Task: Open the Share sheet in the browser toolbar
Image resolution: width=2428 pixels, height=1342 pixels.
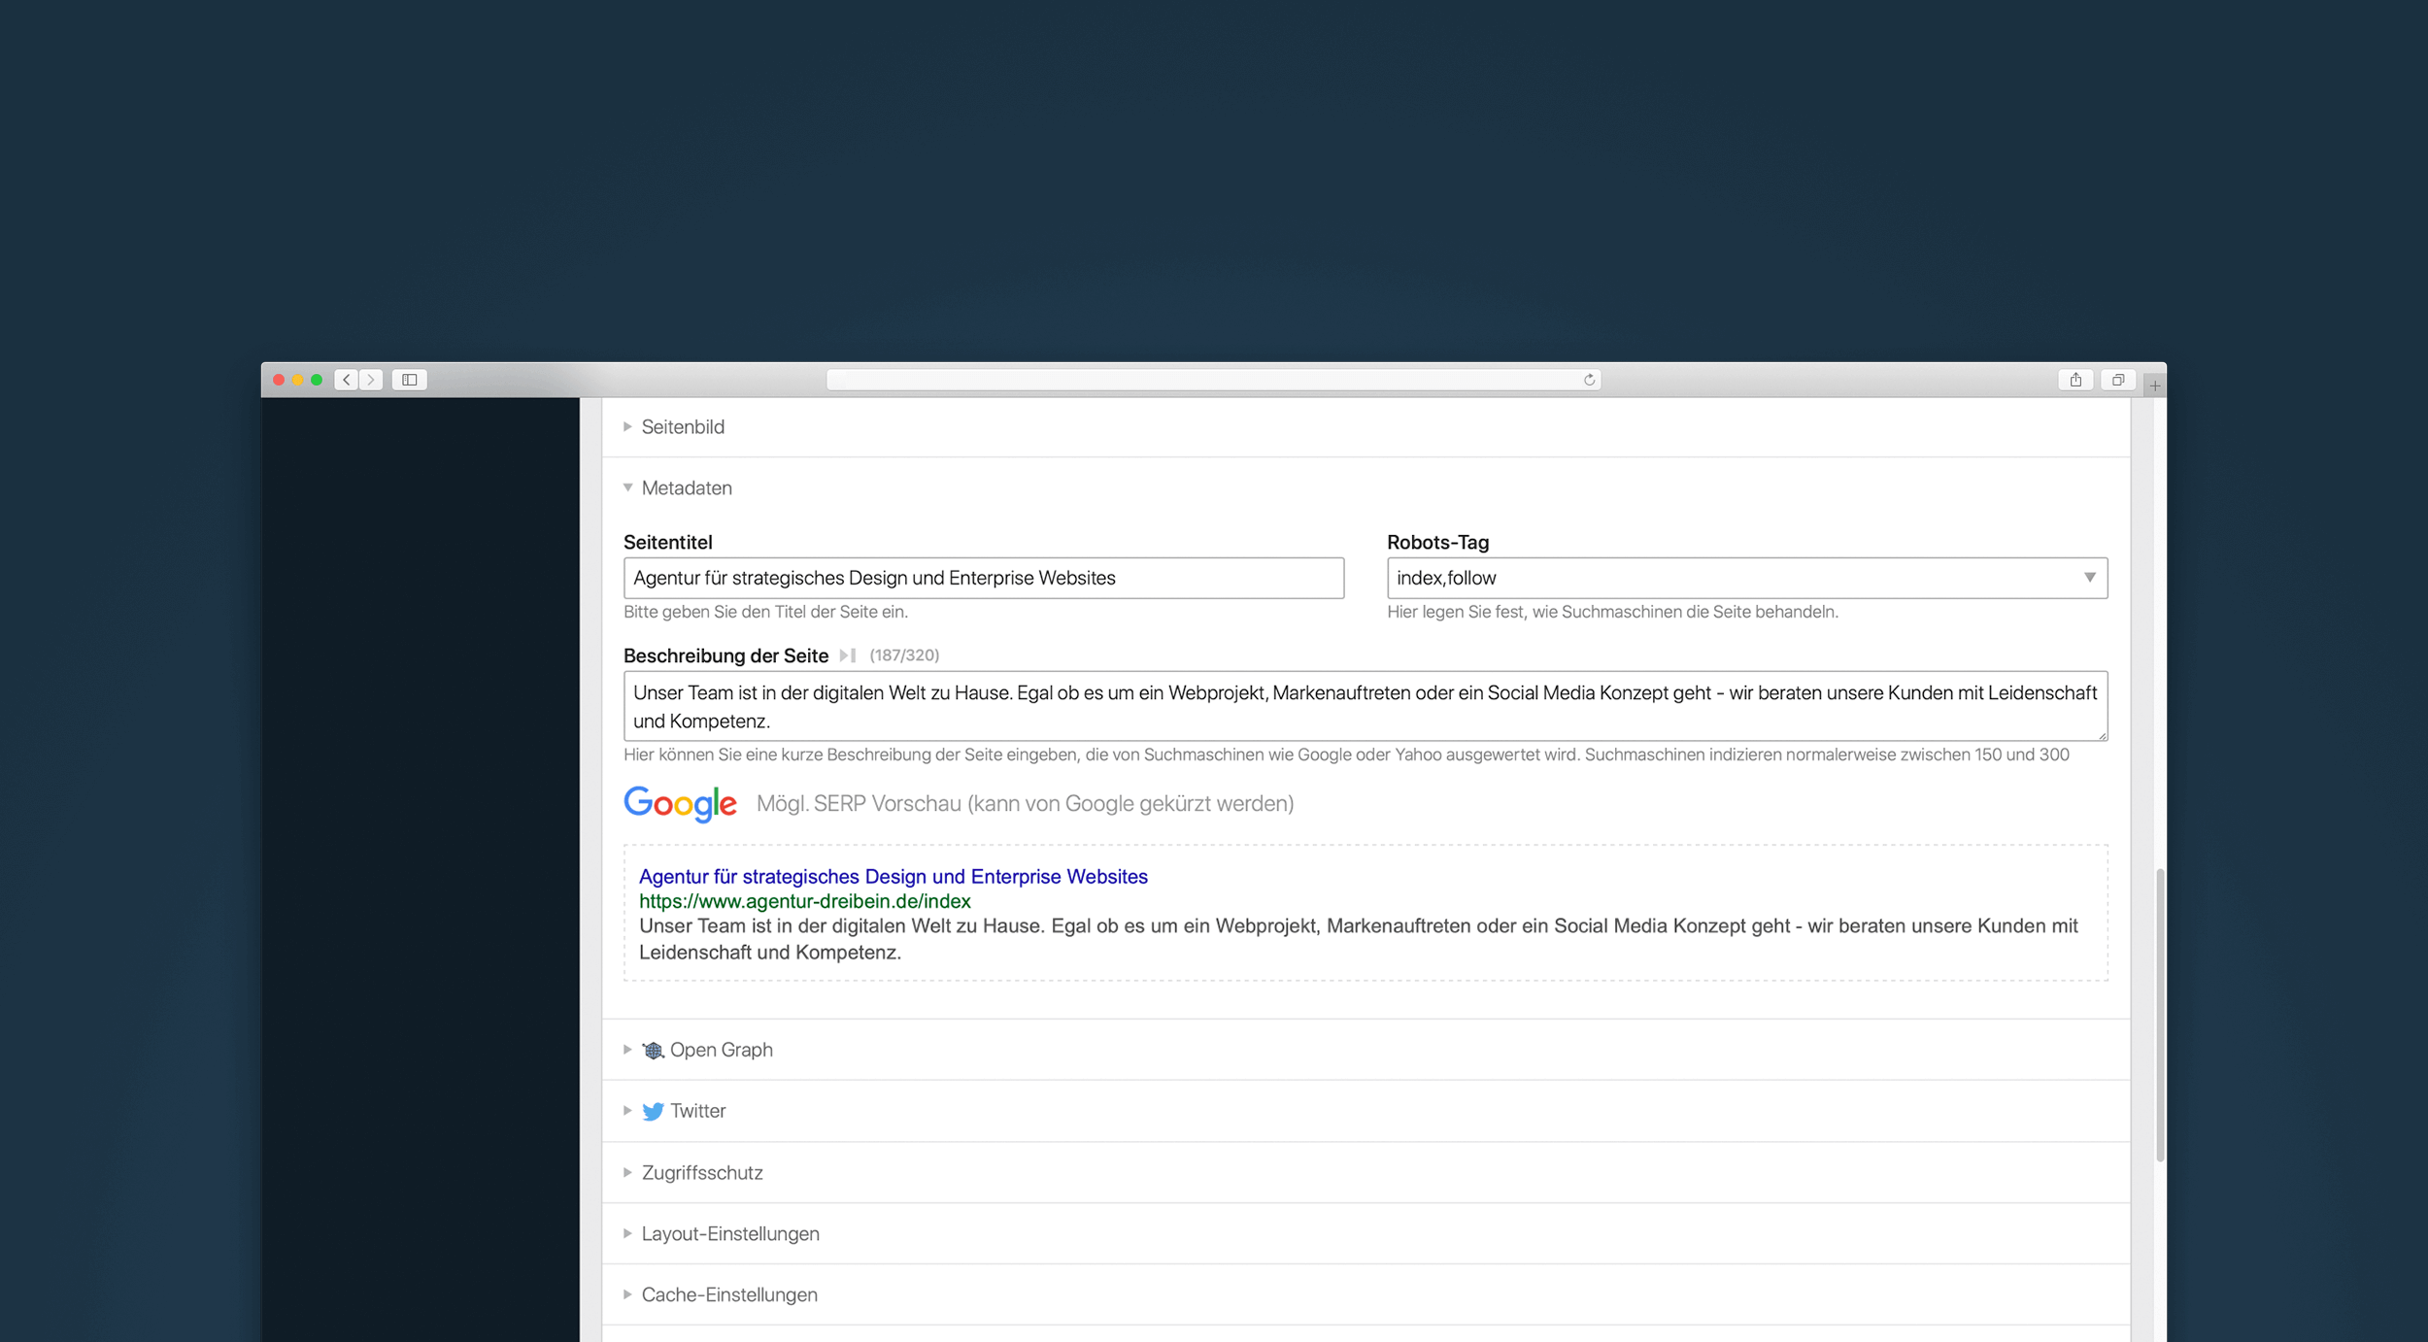Action: coord(2076,380)
